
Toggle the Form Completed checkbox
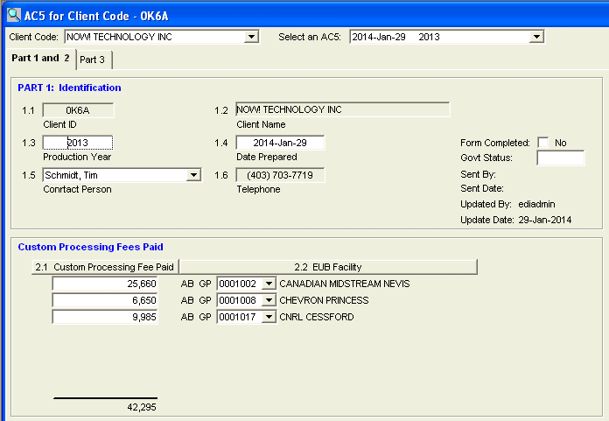543,143
